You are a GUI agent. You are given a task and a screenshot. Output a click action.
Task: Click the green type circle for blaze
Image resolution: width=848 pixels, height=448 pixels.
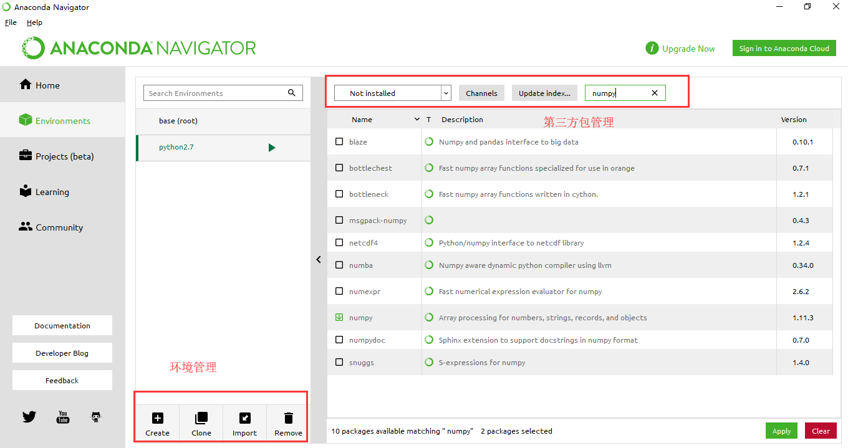click(x=429, y=141)
